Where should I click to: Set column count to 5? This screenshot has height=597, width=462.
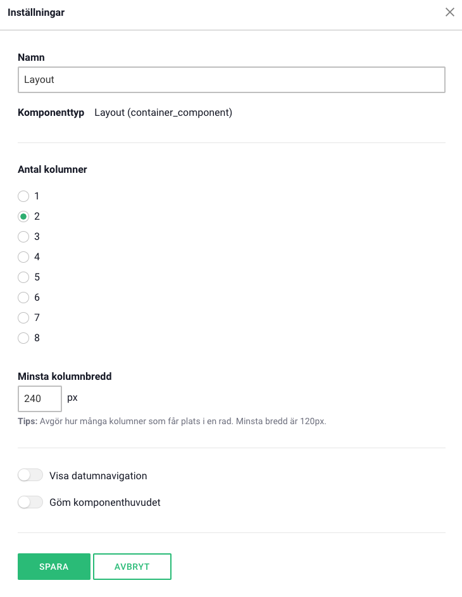coord(23,277)
